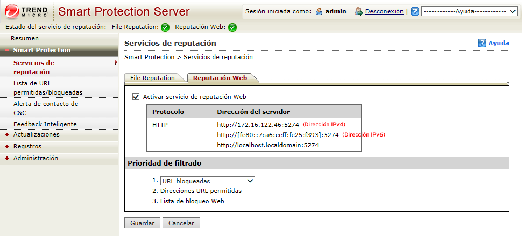Screen dimensions: 522x236
Task: Click the Desconexión logout icon
Action: tap(359, 11)
